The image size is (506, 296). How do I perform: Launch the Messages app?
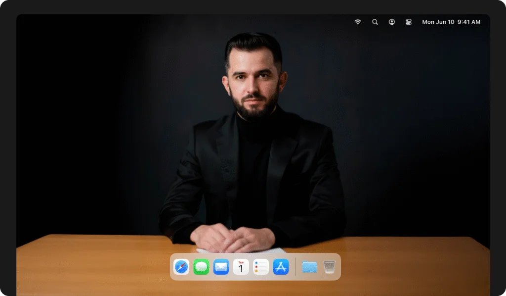[x=201, y=267]
